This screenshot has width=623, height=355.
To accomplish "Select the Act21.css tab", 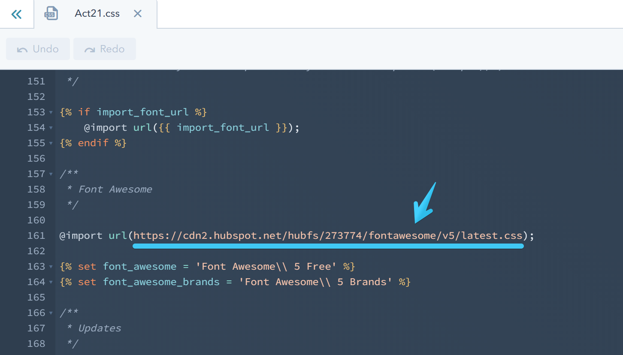I will 97,13.
